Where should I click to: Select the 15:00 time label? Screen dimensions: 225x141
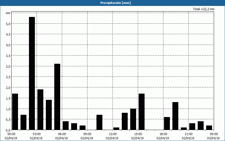click(x=138, y=134)
